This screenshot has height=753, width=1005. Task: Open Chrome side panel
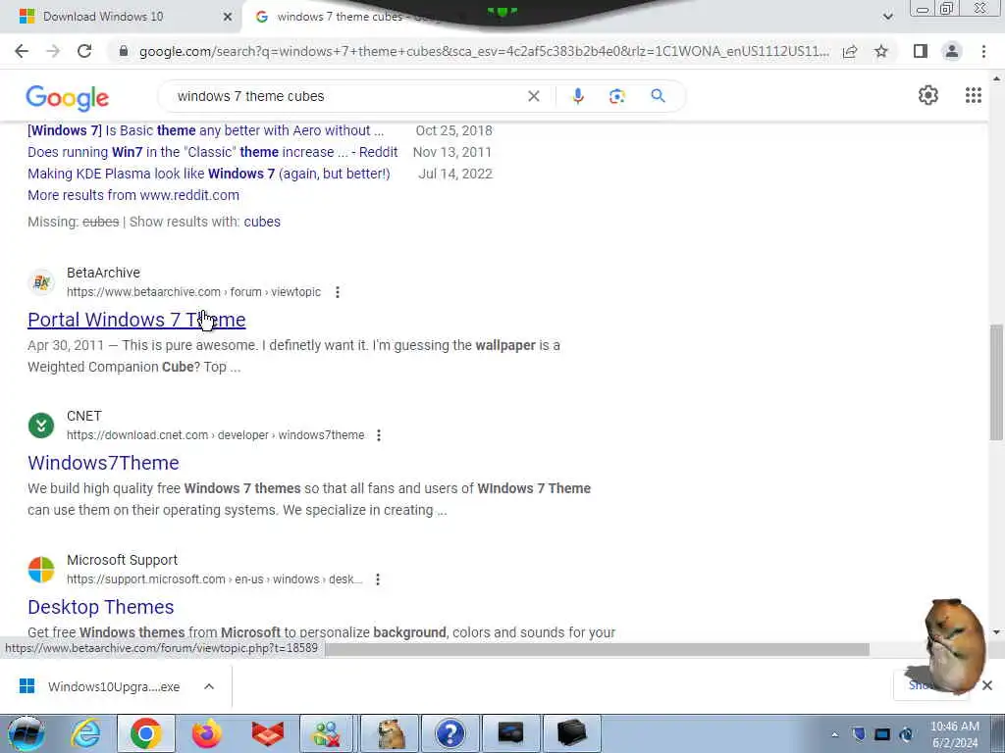921,51
